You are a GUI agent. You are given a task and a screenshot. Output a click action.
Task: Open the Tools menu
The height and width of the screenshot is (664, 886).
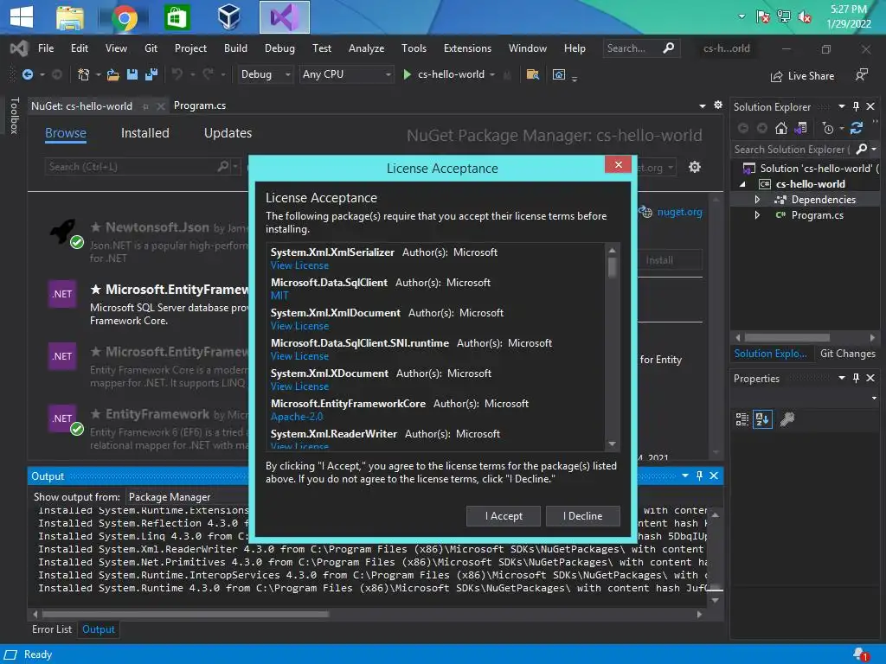pos(414,48)
